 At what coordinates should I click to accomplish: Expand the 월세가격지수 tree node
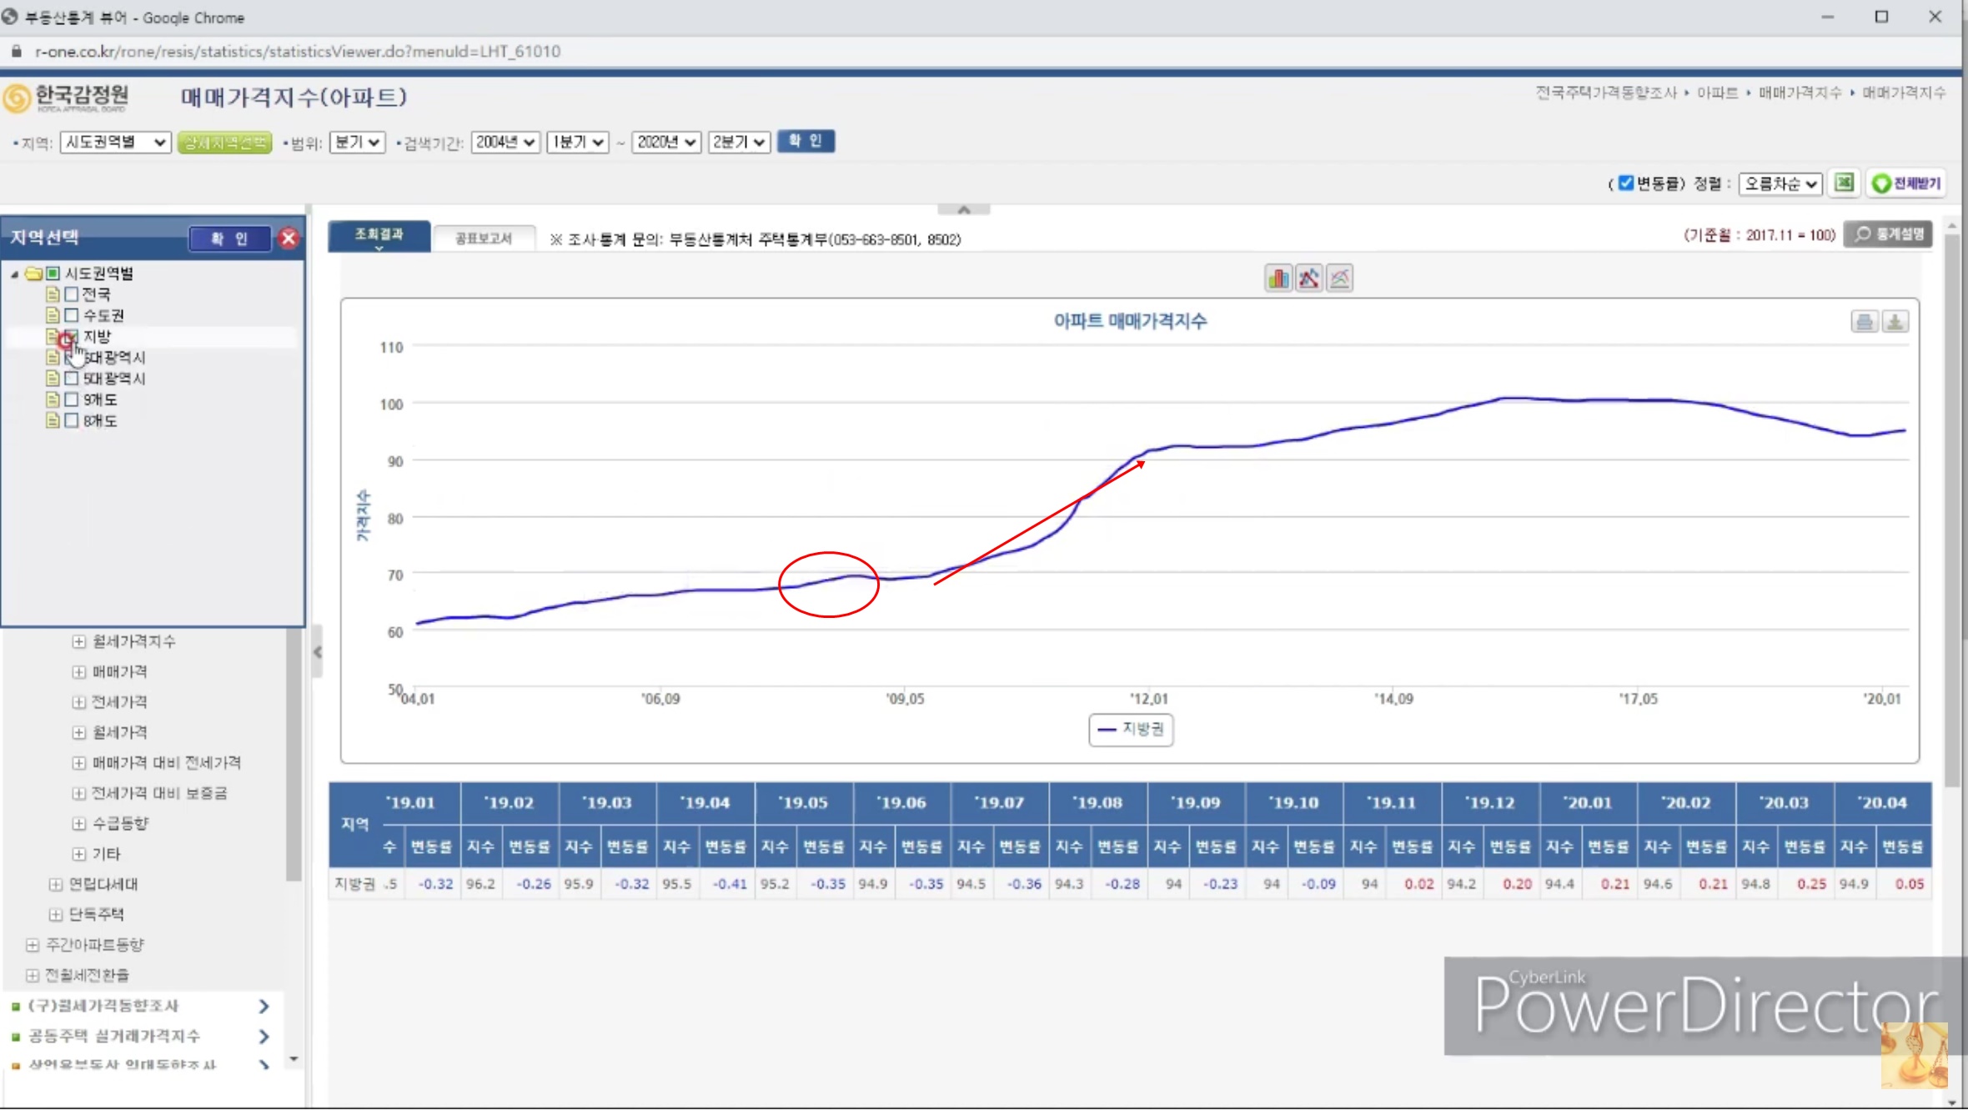click(x=78, y=641)
